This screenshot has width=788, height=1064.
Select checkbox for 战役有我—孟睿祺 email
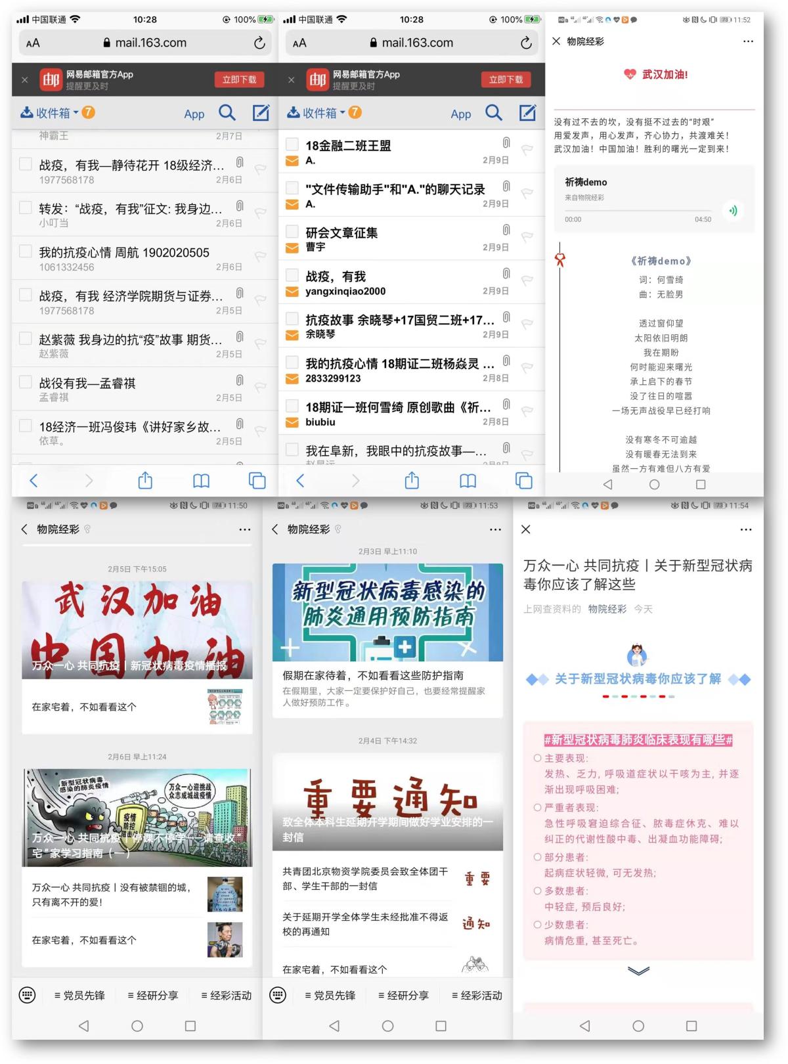pyautogui.click(x=26, y=382)
